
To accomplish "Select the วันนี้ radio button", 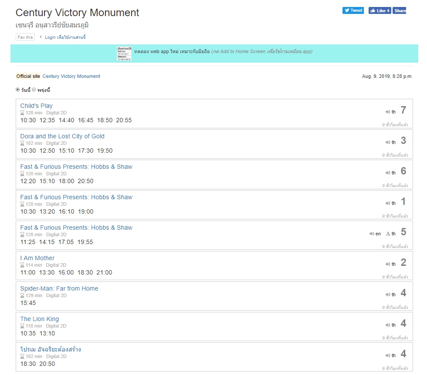I will 18,90.
